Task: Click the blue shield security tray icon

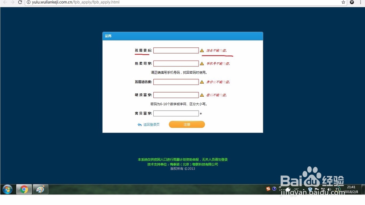Action: click(310, 190)
